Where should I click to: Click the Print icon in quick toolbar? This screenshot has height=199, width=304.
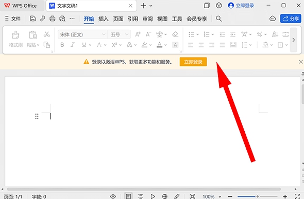coord(53,19)
